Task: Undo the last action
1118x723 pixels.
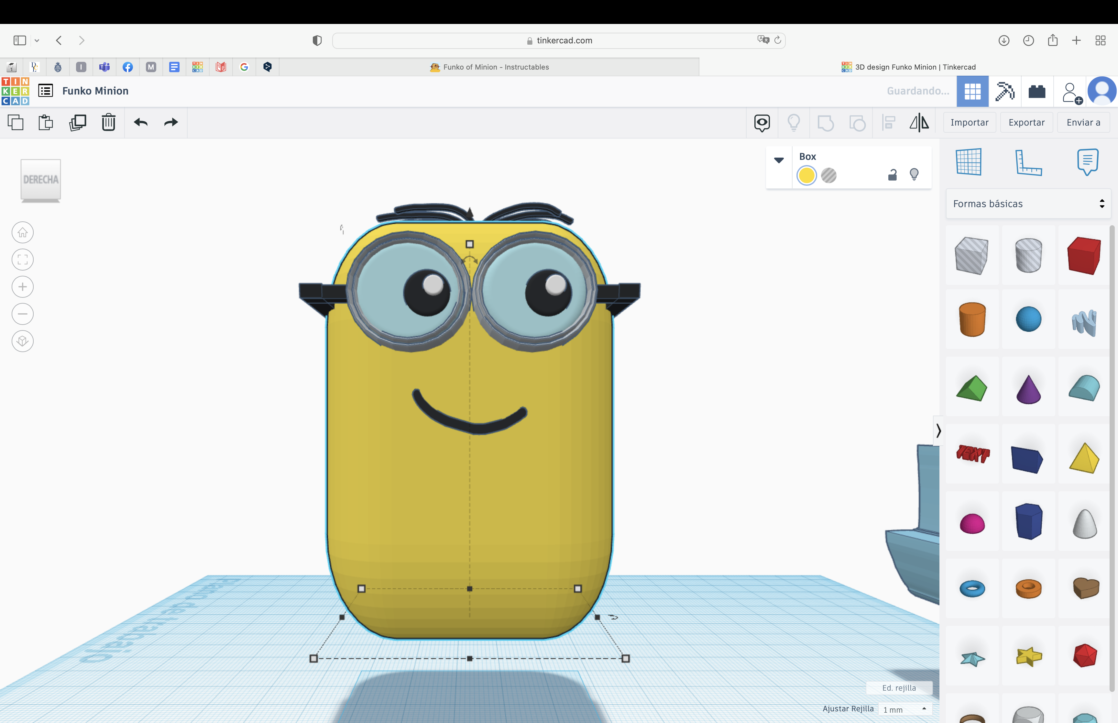Action: click(x=141, y=123)
